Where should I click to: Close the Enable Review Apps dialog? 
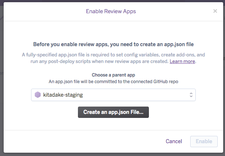[x=215, y=11]
